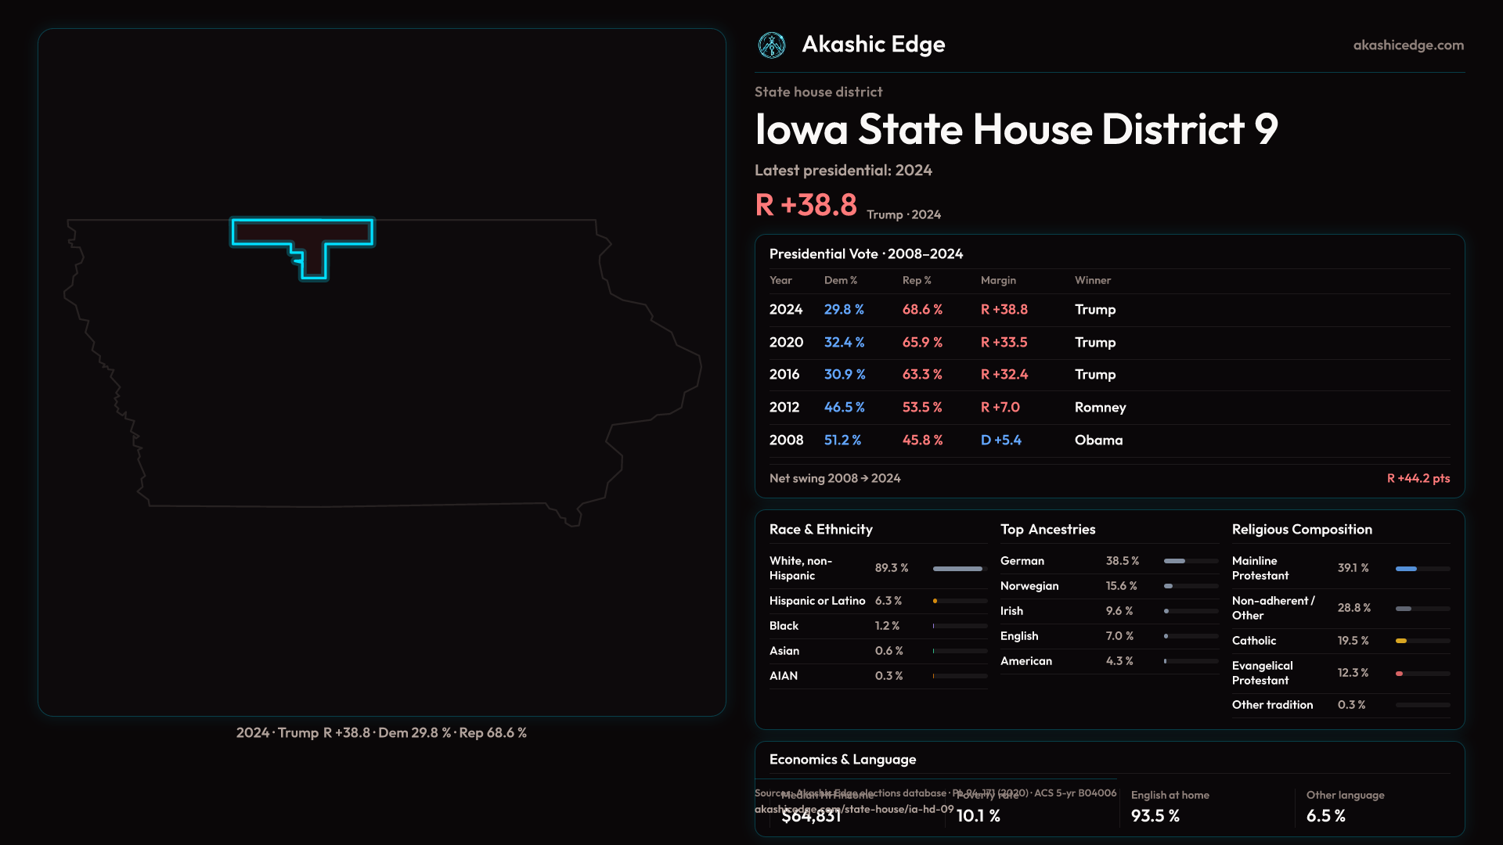This screenshot has width=1503, height=845.
Task: Click the Hispanic or Latino orange bar
Action: coord(935,602)
